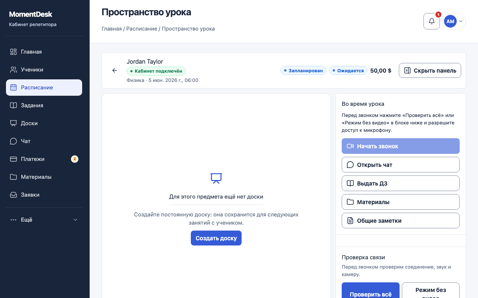Click the Ученики people icon
This screenshot has height=298, width=478.
tap(13, 70)
